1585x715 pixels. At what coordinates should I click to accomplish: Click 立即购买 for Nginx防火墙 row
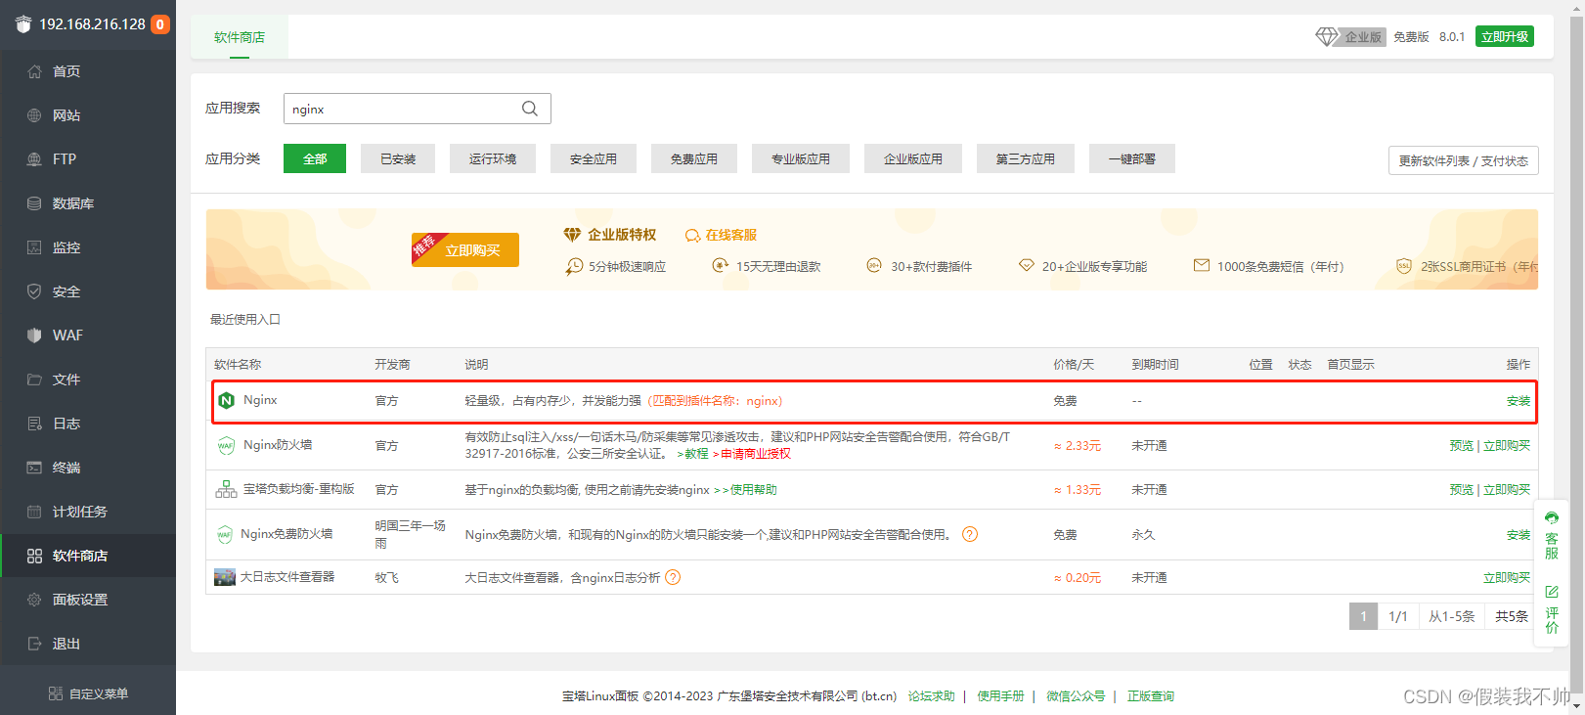coord(1507,446)
